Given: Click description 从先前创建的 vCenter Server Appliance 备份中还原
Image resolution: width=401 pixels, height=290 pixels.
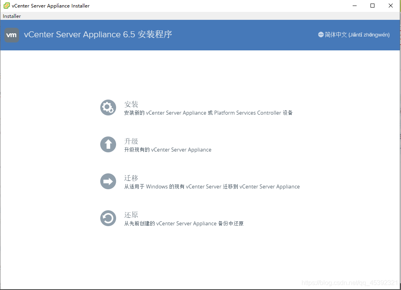Looking at the screenshot, I should (x=184, y=223).
